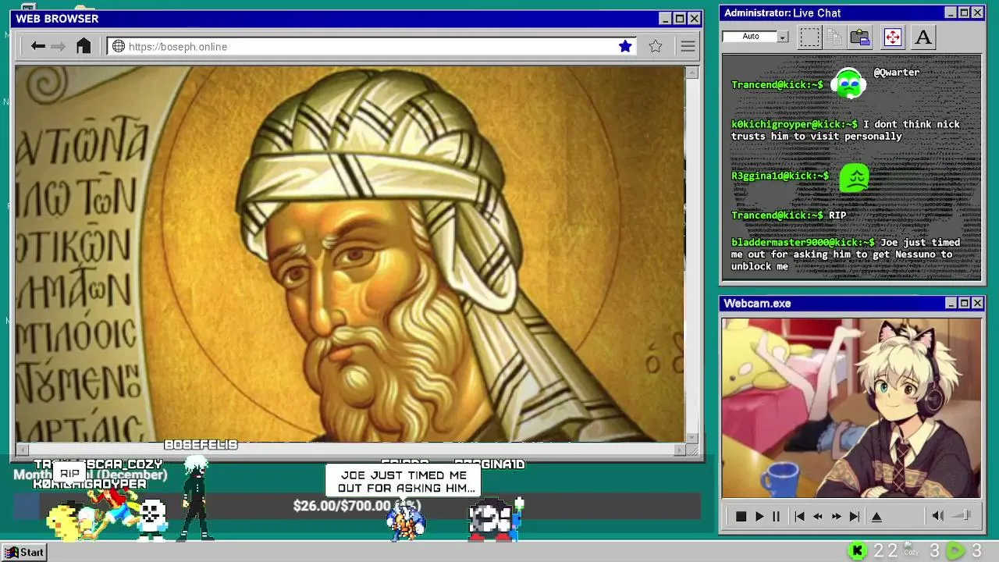The image size is (999, 562).
Task: Select the dashed-rectangle mark tool in Live Chat
Action: (x=809, y=37)
